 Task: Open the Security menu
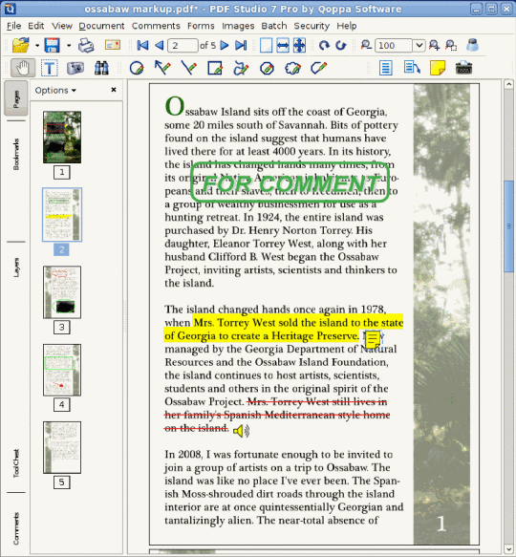[312, 26]
